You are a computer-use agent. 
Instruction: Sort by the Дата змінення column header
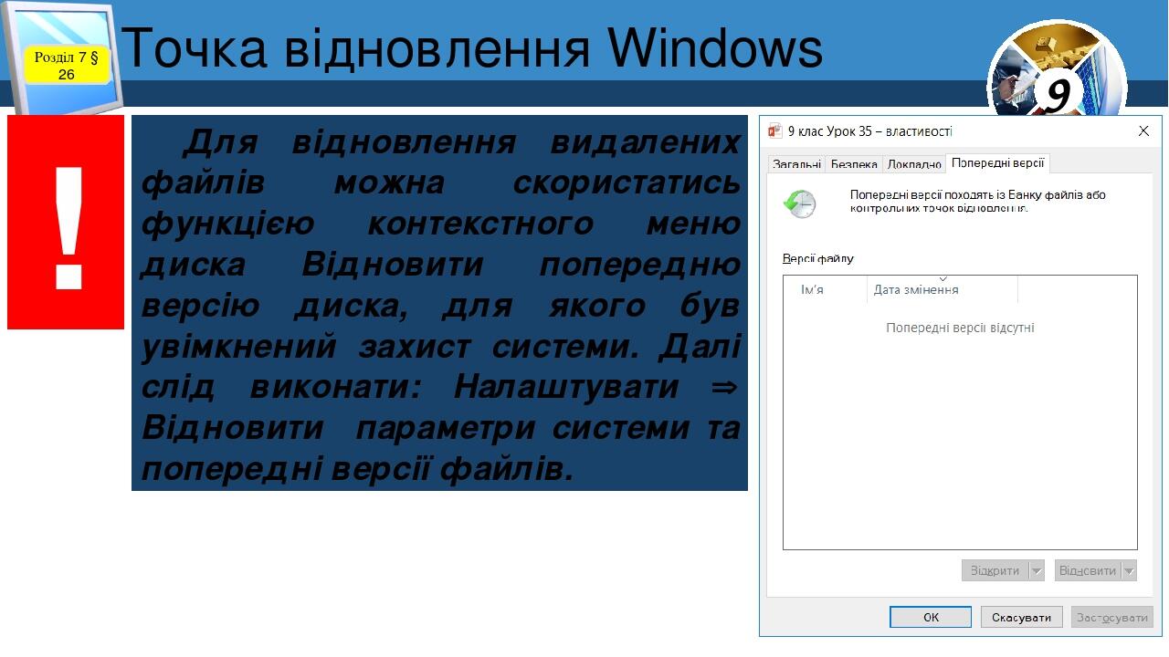[x=943, y=289]
